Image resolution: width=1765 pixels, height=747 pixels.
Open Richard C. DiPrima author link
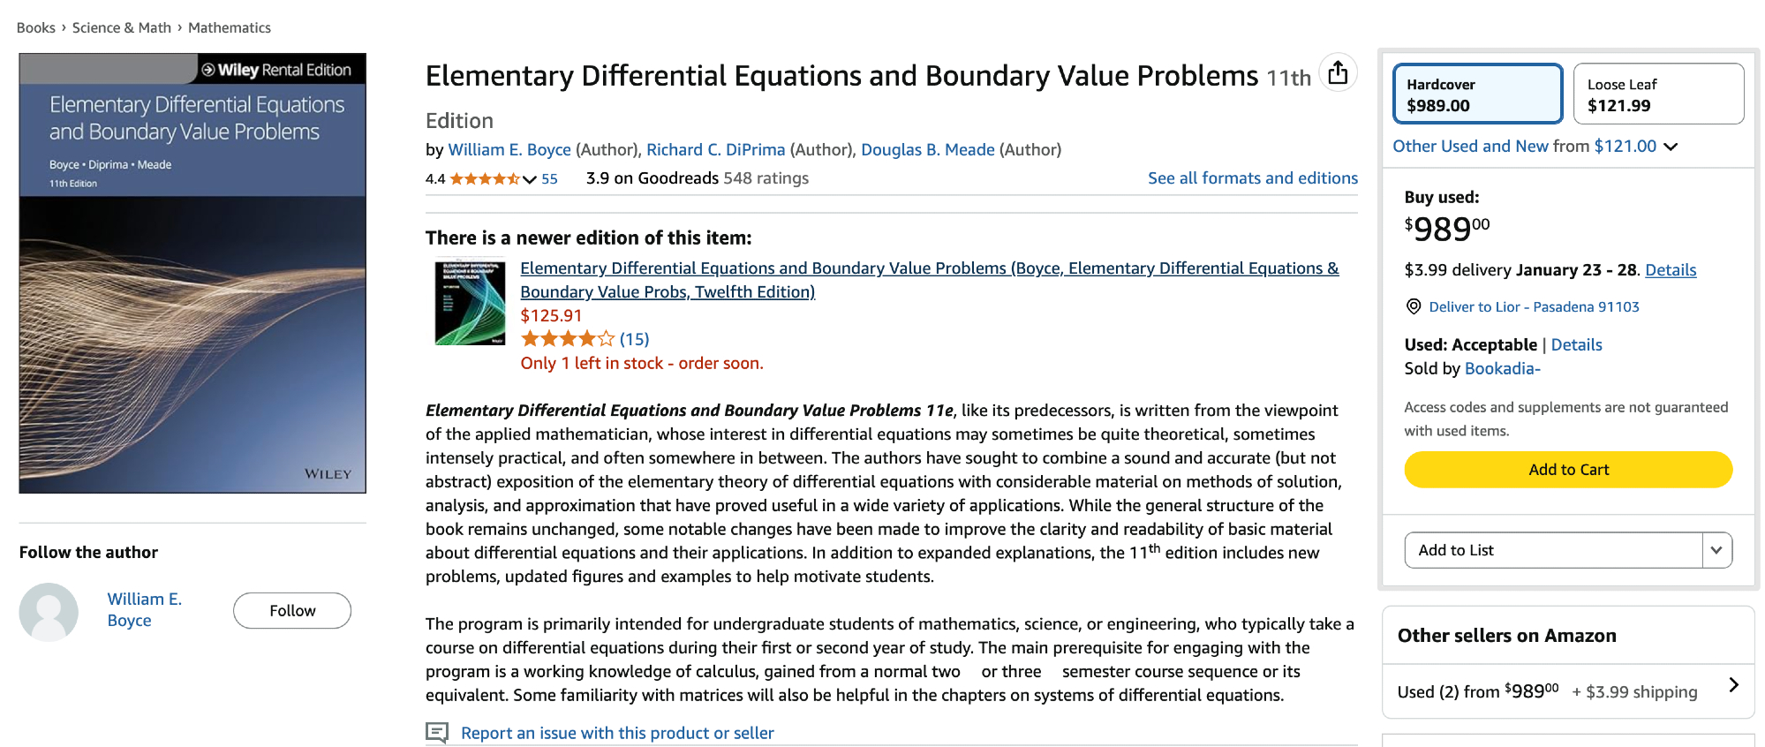715,150
